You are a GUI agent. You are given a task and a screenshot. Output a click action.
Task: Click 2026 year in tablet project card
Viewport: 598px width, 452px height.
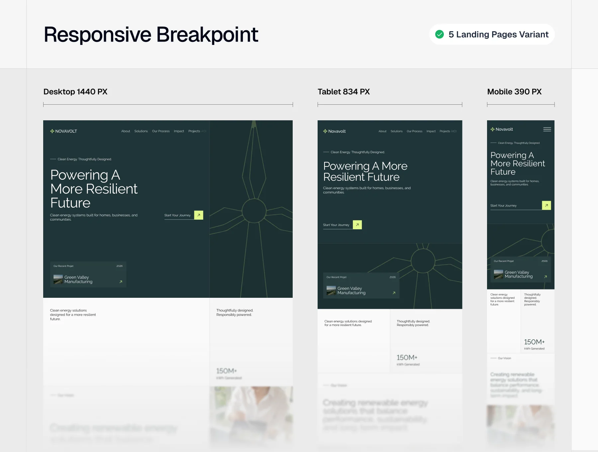point(393,277)
